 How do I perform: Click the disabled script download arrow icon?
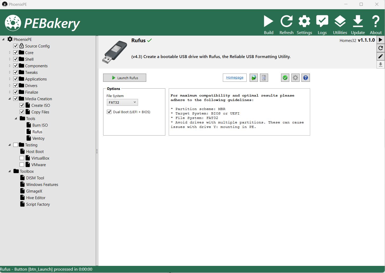pos(381,64)
